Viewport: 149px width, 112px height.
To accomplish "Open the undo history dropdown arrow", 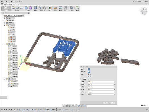I will 18,1.
